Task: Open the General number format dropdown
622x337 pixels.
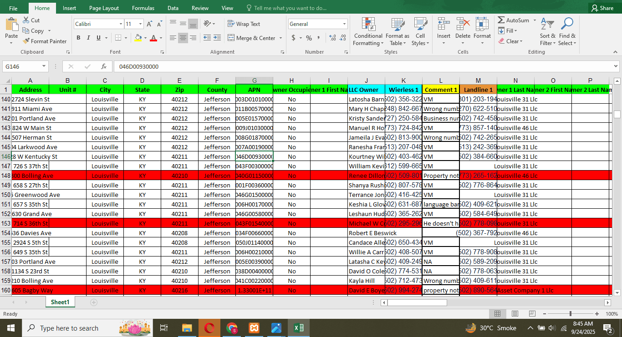Action: [344, 24]
